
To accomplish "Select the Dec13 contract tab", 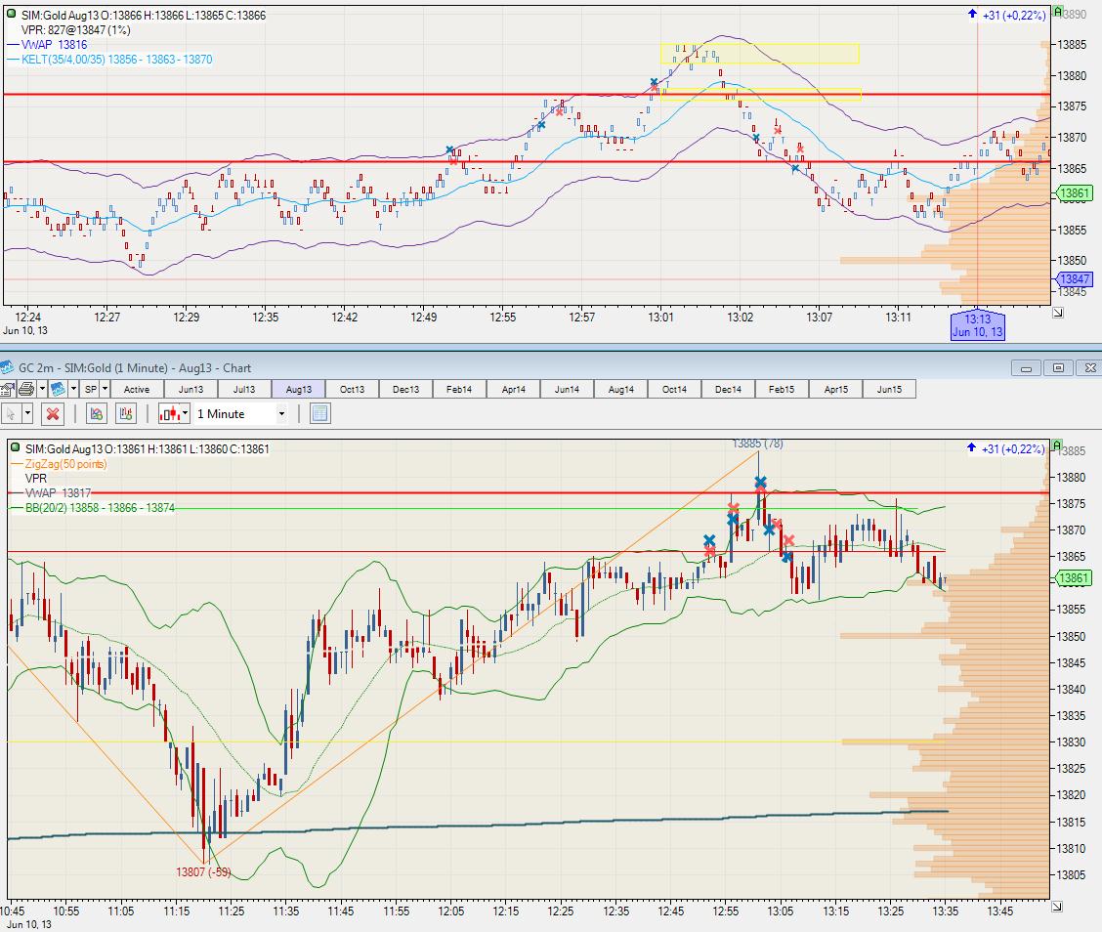I will 405,390.
